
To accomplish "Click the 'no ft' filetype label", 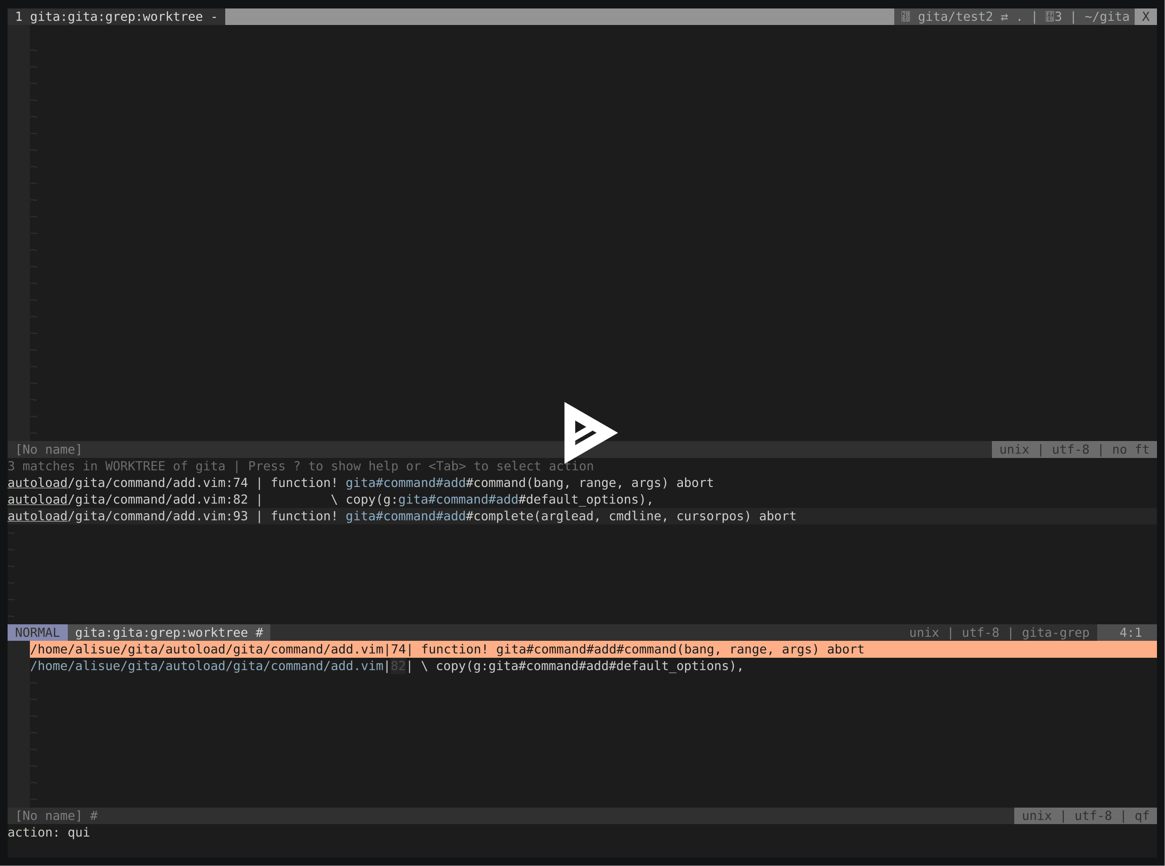I will point(1130,450).
